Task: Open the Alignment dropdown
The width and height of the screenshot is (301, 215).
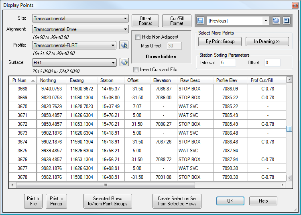Action: 80,29
